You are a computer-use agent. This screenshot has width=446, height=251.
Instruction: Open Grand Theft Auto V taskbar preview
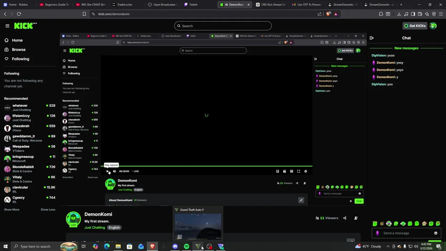[x=198, y=223]
